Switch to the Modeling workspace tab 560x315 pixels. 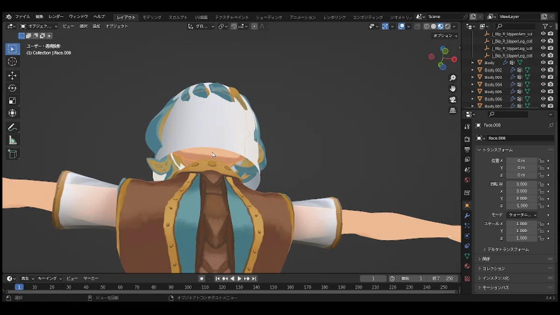click(x=152, y=17)
